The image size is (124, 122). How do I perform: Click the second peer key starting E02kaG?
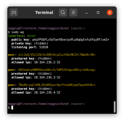coord(57,70)
